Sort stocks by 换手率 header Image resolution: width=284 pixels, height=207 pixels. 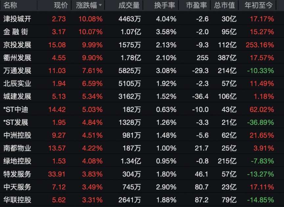click(x=165, y=5)
